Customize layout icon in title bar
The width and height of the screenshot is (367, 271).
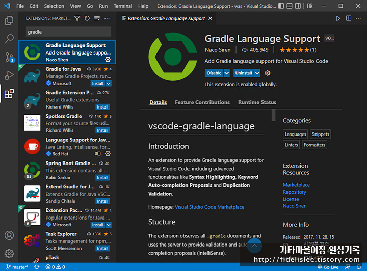click(310, 6)
